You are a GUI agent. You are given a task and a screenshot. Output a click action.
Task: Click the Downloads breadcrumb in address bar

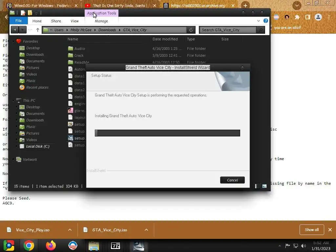click(107, 30)
